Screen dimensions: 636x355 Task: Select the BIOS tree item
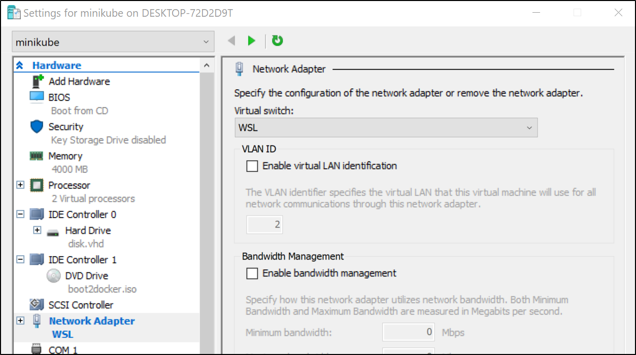(x=59, y=97)
